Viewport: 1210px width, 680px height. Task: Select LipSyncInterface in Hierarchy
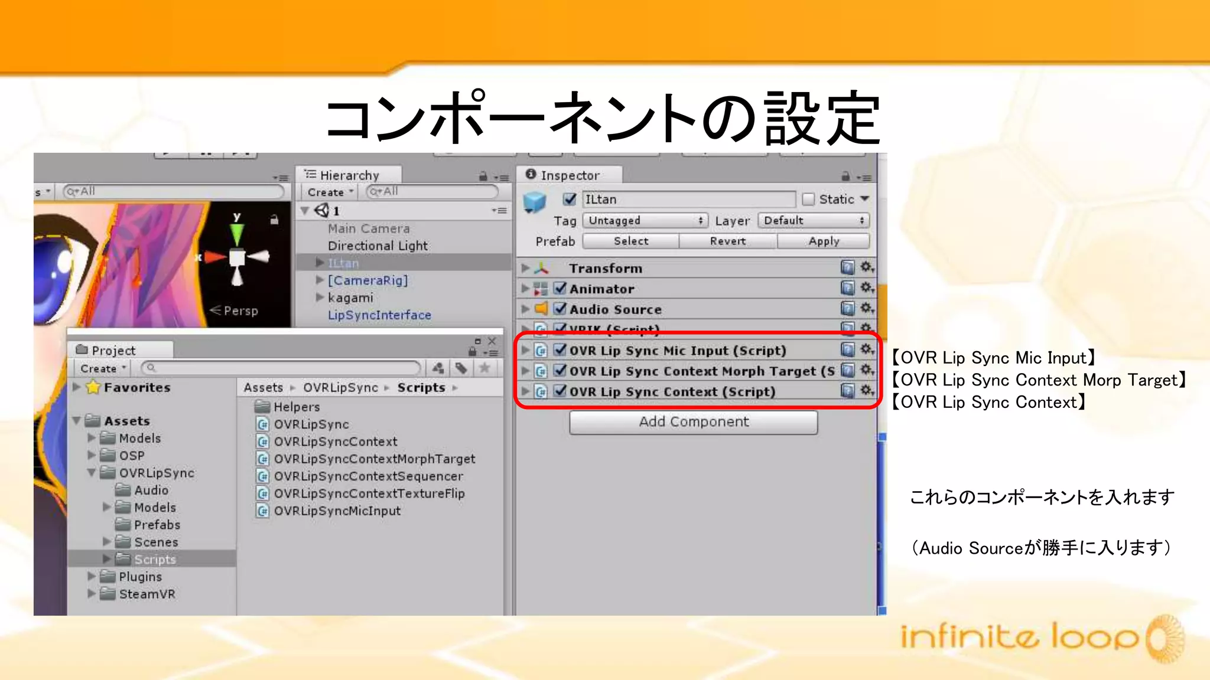tap(379, 315)
